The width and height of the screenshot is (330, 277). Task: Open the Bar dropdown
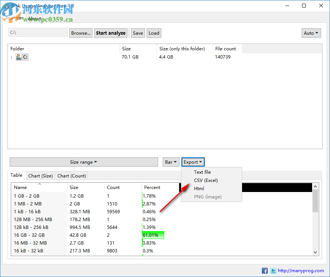[171, 162]
